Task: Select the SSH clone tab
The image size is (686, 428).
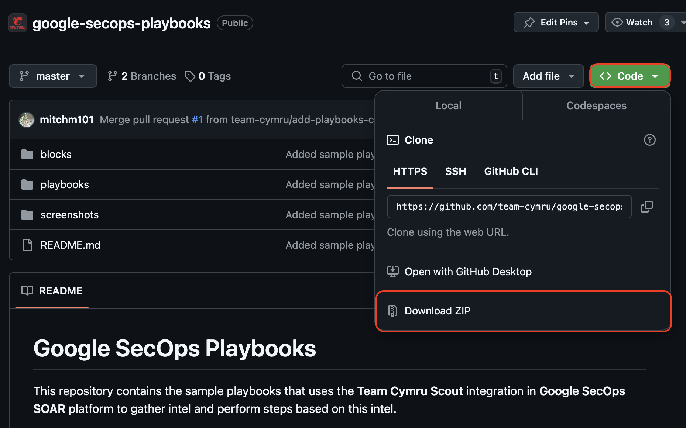Action: [456, 171]
